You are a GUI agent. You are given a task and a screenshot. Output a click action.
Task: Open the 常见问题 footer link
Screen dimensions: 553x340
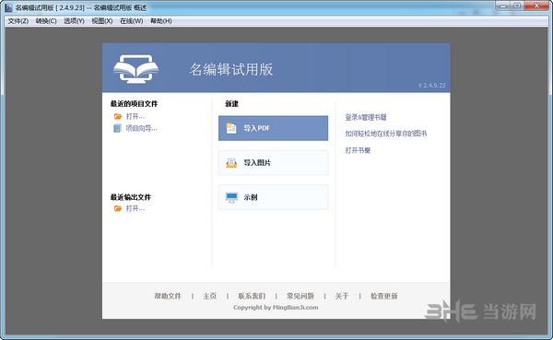[300, 296]
